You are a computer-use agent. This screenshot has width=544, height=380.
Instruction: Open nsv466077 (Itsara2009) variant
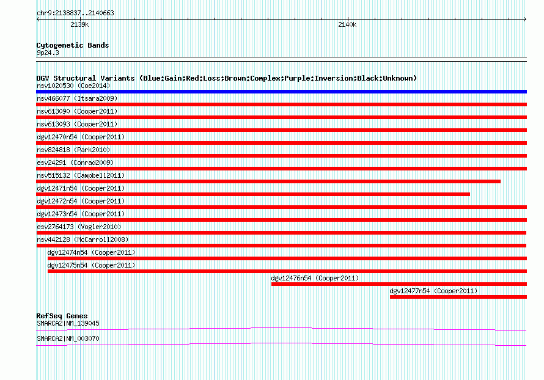(77, 98)
